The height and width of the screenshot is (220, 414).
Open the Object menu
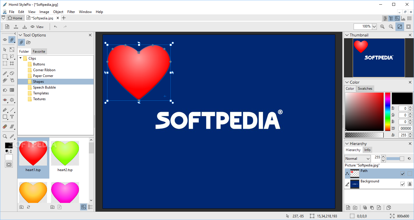[58, 12]
